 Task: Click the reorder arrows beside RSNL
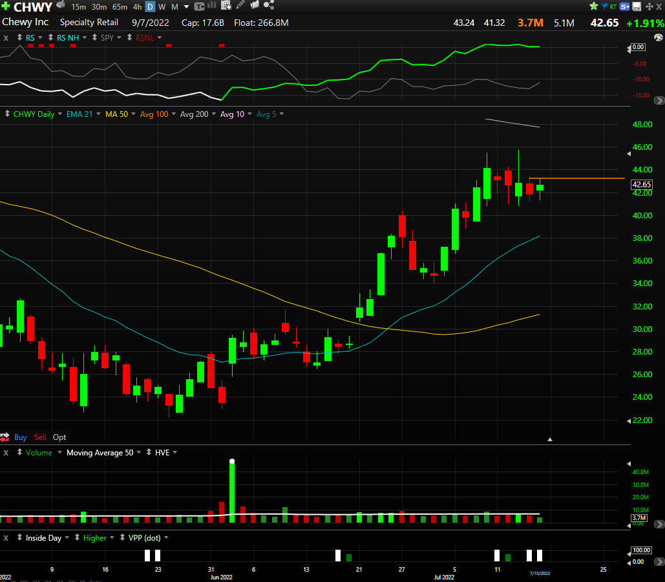tap(129, 37)
